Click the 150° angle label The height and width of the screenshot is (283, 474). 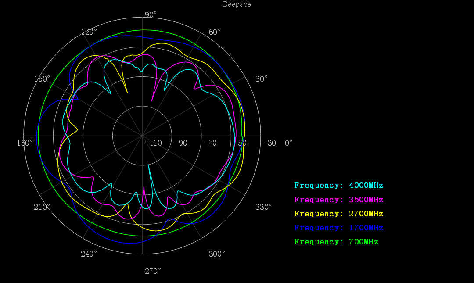(42, 79)
